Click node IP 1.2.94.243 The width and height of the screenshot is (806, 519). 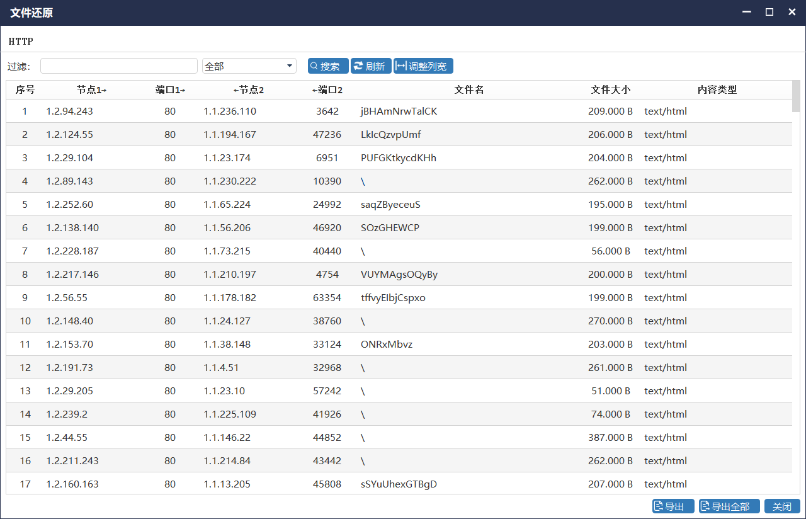pyautogui.click(x=69, y=111)
